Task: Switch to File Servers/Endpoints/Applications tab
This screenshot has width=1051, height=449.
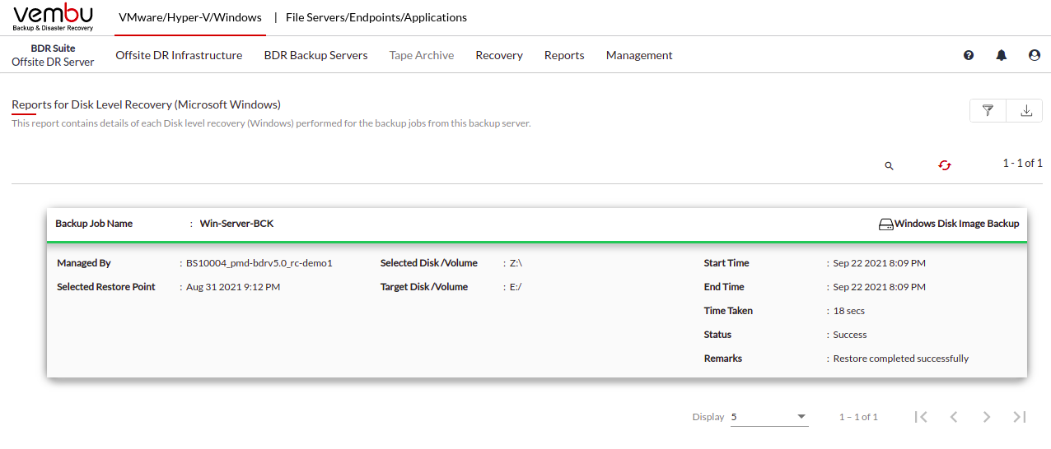Action: tap(376, 17)
